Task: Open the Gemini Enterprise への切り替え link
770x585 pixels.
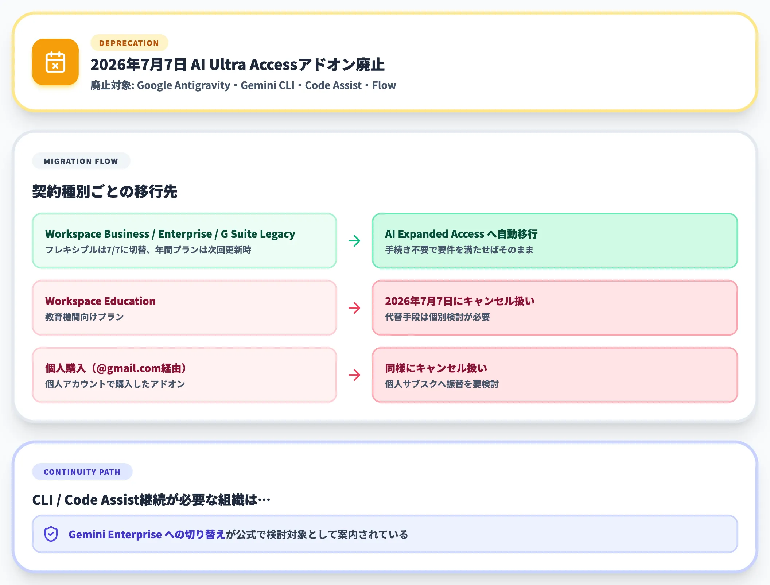Action: tap(147, 534)
